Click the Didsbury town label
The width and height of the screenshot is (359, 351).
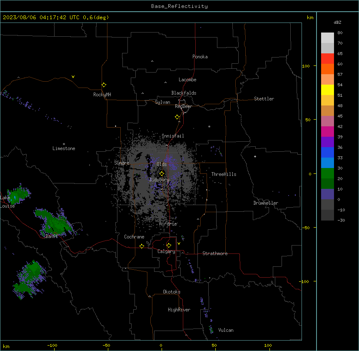coord(160,180)
